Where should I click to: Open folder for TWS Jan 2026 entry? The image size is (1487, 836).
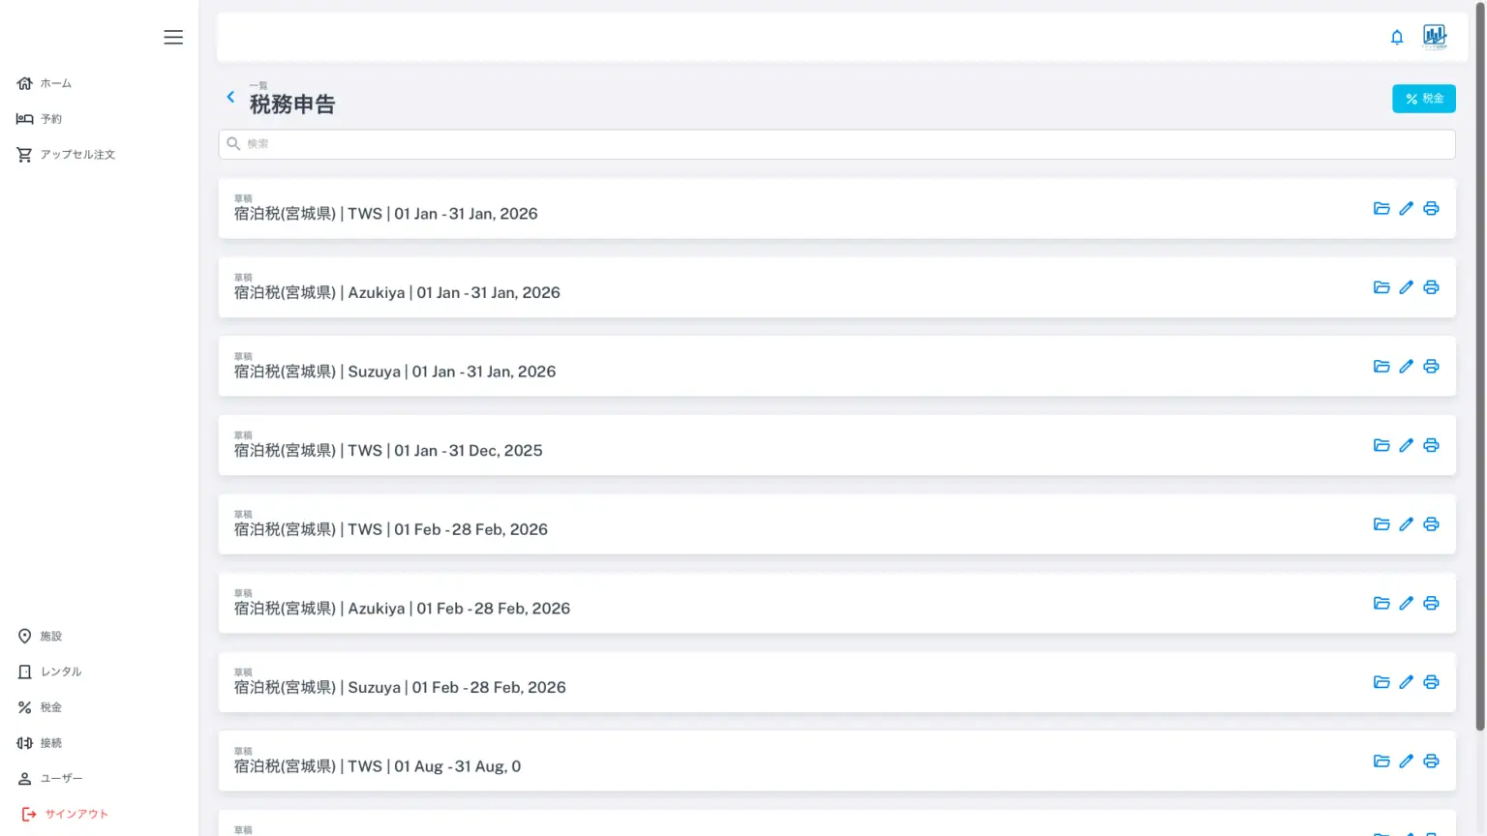(1381, 209)
